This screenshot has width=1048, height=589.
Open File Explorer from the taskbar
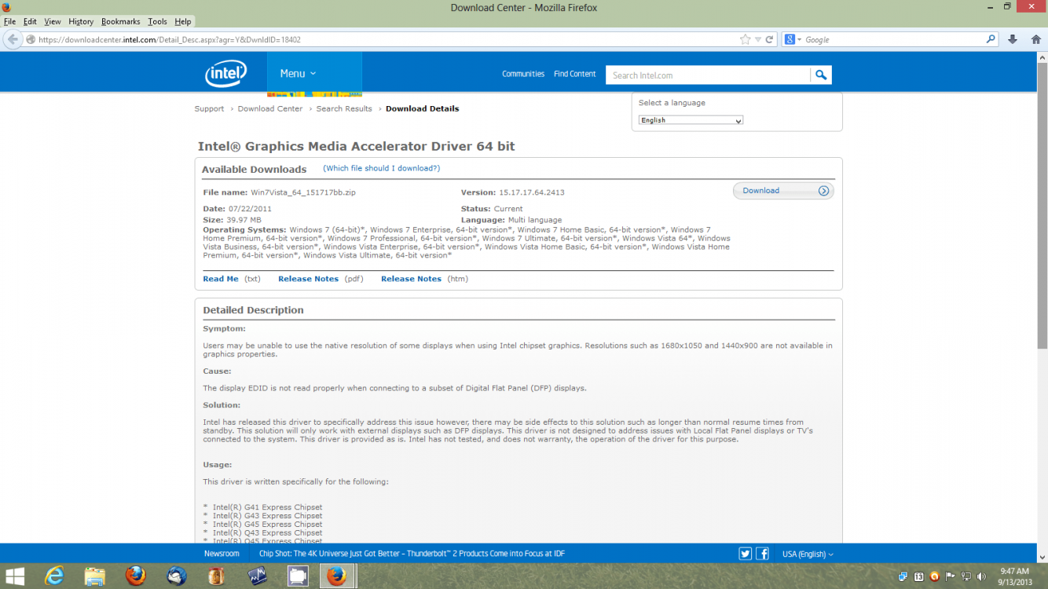coord(95,576)
